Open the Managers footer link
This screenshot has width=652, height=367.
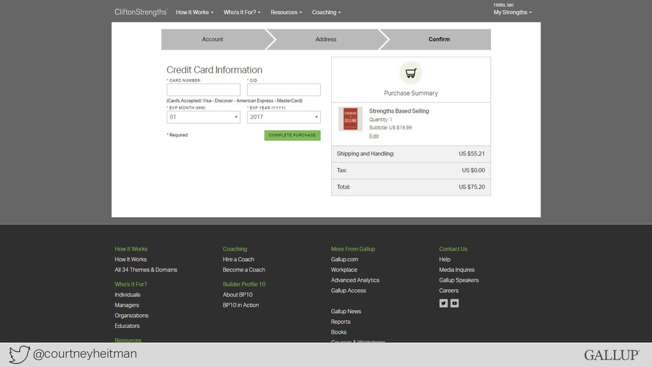click(127, 305)
